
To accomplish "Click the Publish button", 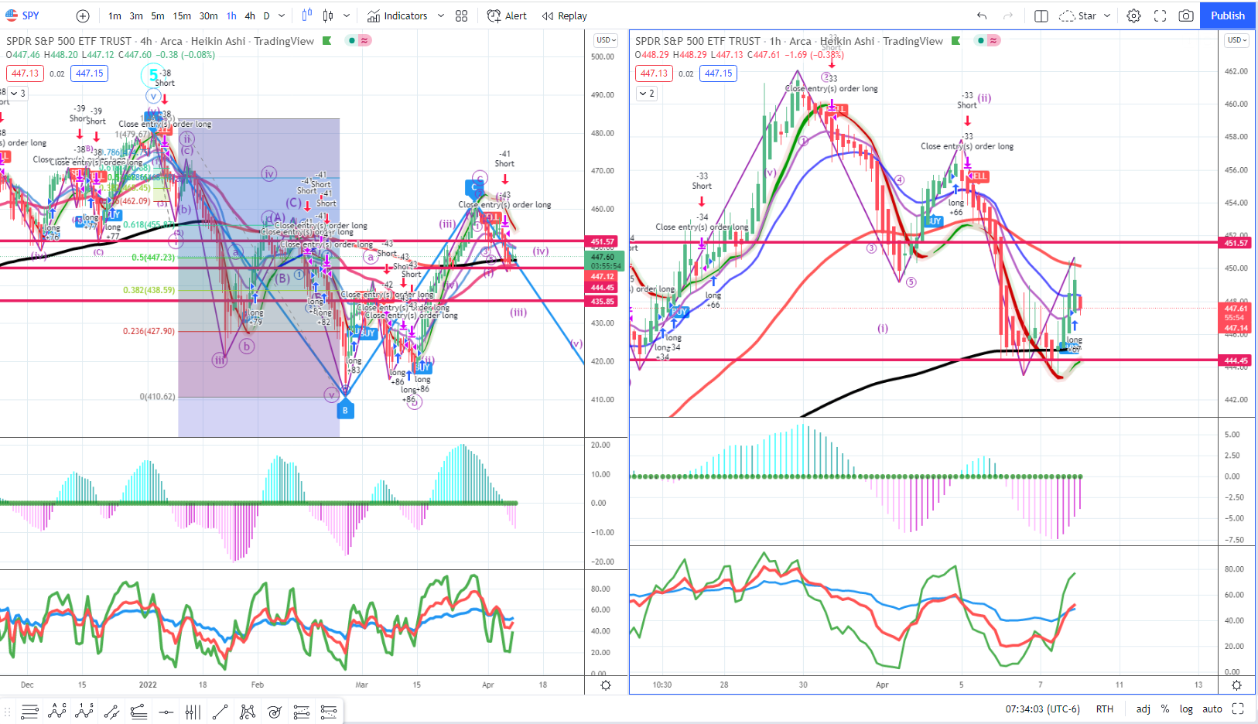I will 1228,15.
